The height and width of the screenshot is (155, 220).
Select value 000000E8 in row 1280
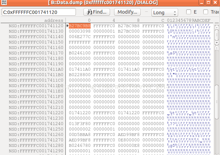(129, 145)
